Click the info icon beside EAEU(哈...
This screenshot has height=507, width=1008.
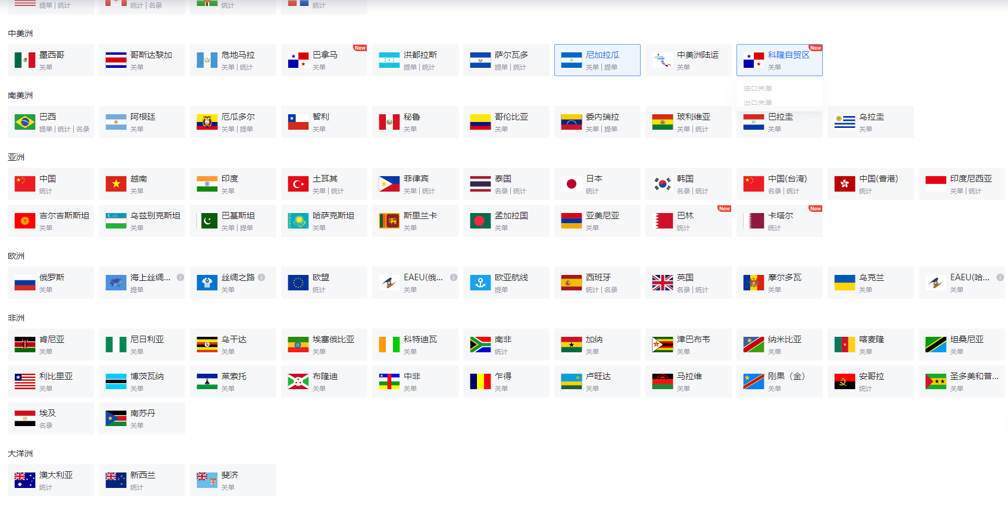coord(1000,277)
